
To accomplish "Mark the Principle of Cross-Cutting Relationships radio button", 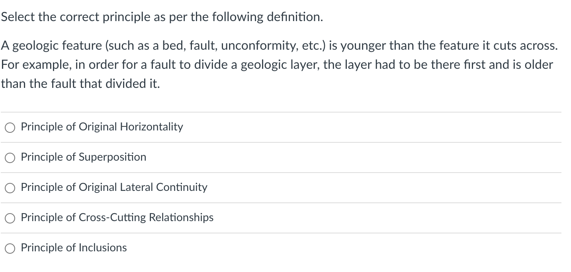I will (10, 218).
